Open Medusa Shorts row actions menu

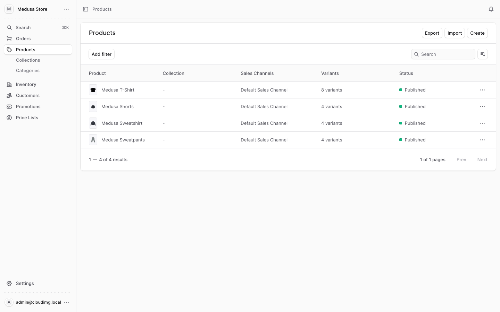point(482,106)
